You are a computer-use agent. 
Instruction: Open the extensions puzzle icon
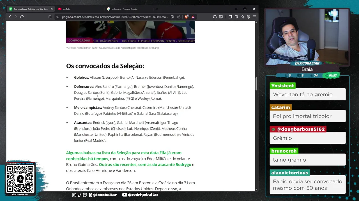click(x=215, y=17)
